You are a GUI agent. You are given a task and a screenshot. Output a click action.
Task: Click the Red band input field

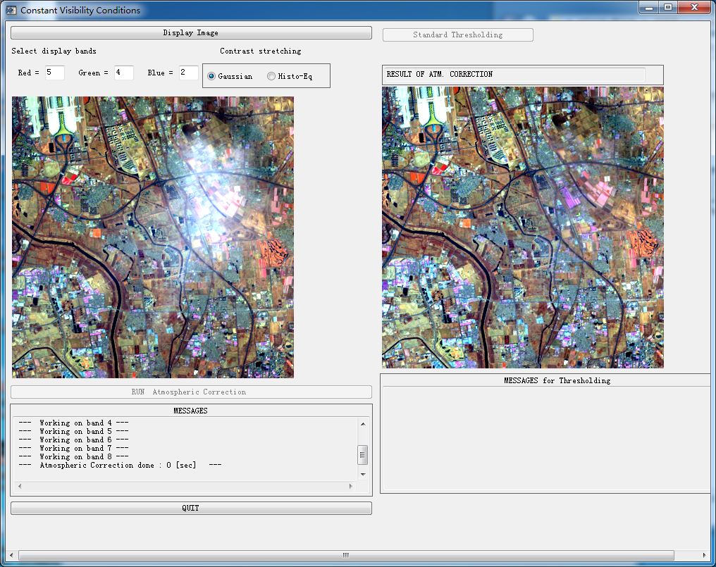54,73
